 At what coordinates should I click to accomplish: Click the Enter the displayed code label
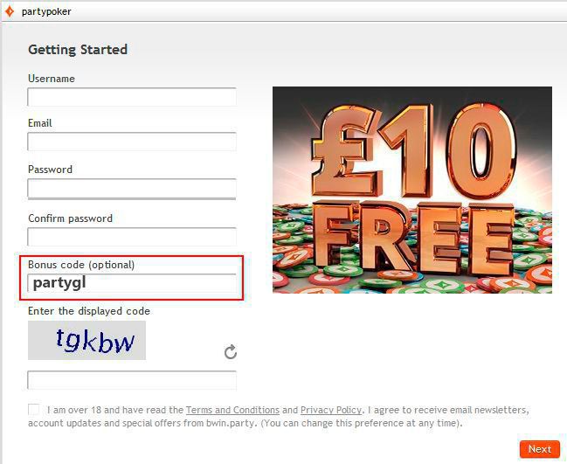pos(89,311)
